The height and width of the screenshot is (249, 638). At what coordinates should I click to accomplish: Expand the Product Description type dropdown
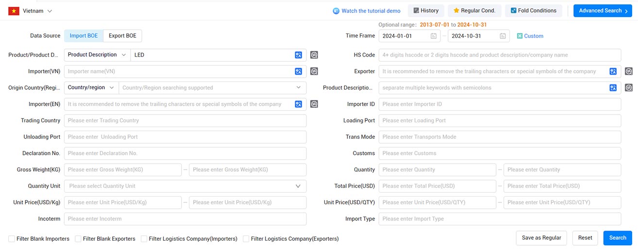pyautogui.click(x=97, y=55)
